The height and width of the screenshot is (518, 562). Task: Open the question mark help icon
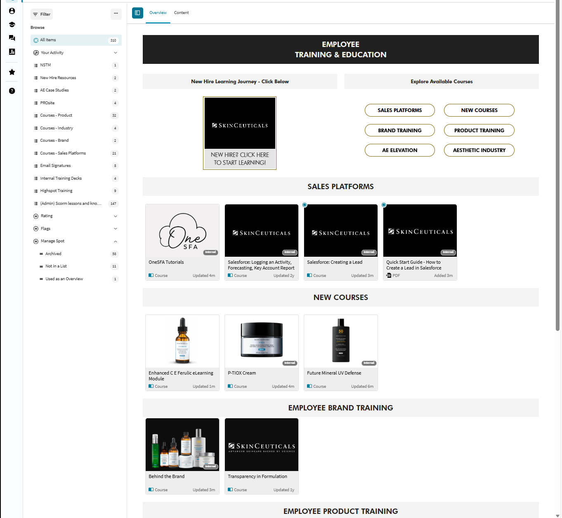pos(12,91)
